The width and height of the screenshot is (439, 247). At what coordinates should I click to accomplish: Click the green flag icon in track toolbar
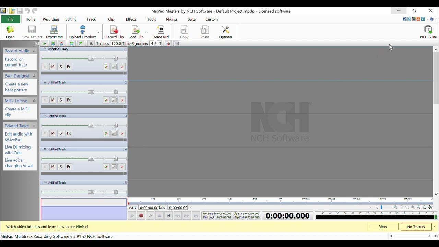pos(81,44)
